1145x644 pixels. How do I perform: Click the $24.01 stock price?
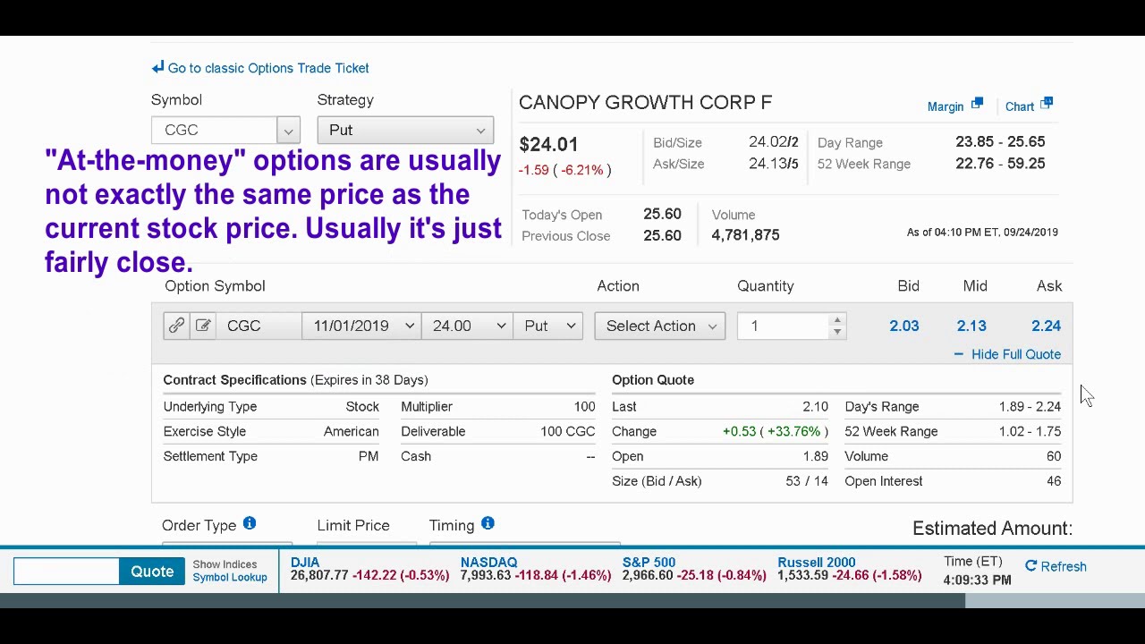[x=548, y=144]
